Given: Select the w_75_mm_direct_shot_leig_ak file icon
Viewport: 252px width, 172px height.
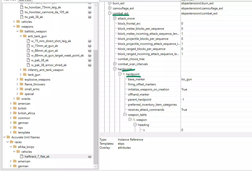Looking at the screenshot, I should pyautogui.click(x=28, y=41).
